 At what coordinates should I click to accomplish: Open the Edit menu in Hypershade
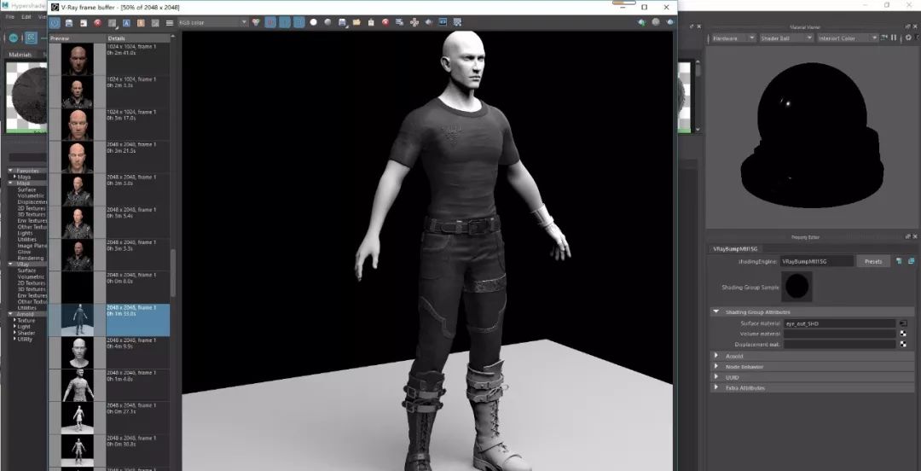26,17
